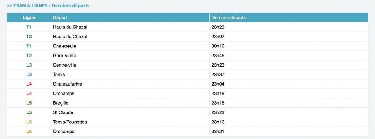Click T2 label for Gare Viotte row
The width and height of the screenshot is (375, 139).
coord(29,56)
